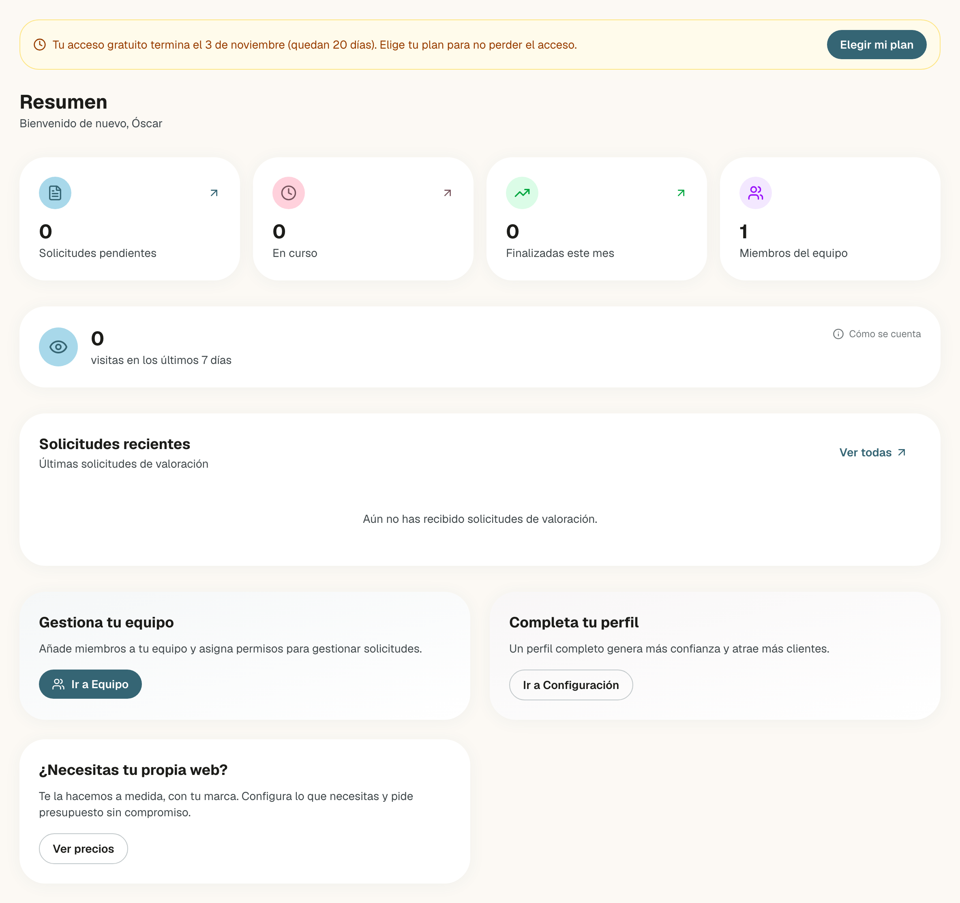Screen dimensions: 960x903
Task: Click the pink clock icon for En curso
Action: (288, 193)
